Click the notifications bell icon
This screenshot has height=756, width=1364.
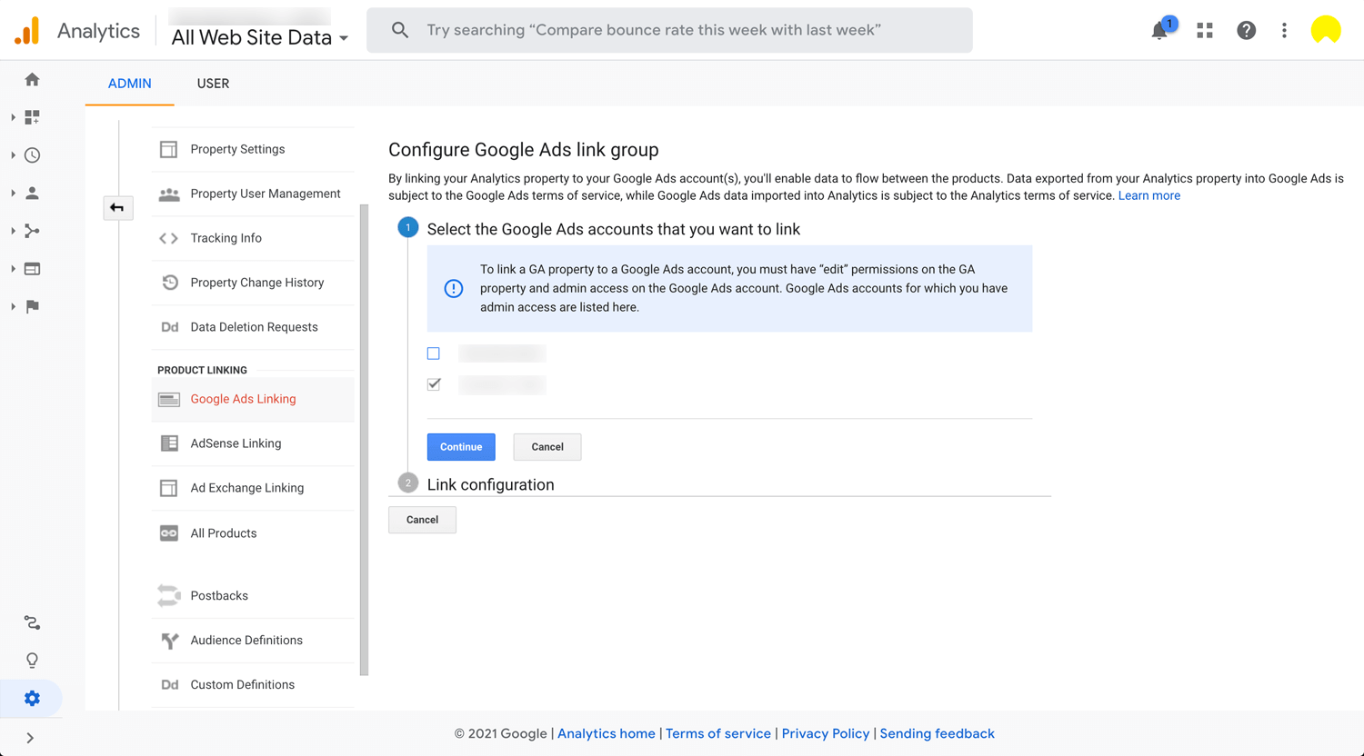point(1159,30)
